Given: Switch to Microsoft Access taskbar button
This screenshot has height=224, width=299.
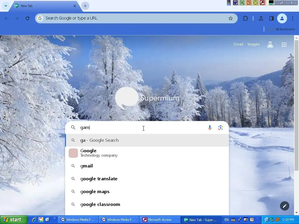Looking at the screenshot, I should [160, 220].
